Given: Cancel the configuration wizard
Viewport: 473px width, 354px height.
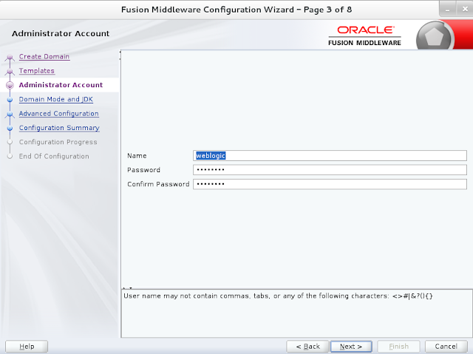Looking at the screenshot, I should click(x=446, y=347).
